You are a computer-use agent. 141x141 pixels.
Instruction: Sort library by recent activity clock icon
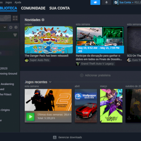pyautogui.click(x=11, y=27)
